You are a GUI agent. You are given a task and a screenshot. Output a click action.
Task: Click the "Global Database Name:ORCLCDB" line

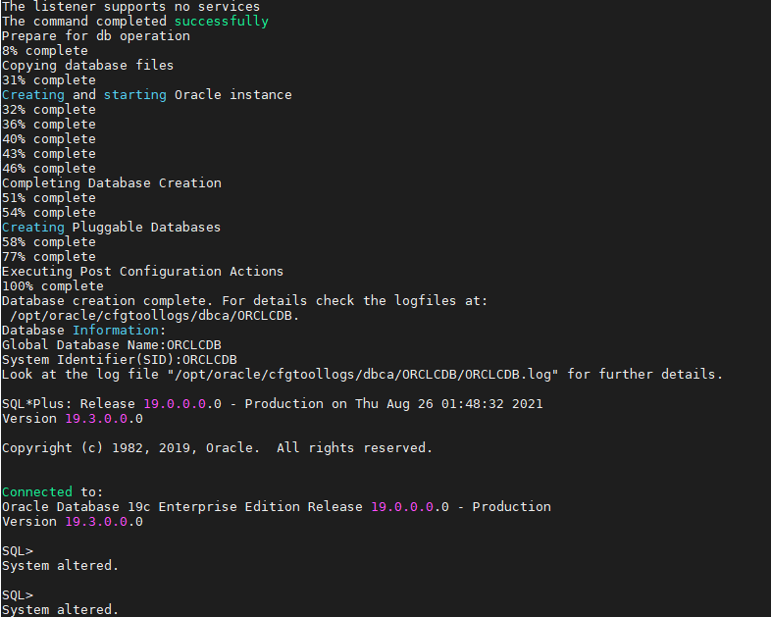coord(112,345)
